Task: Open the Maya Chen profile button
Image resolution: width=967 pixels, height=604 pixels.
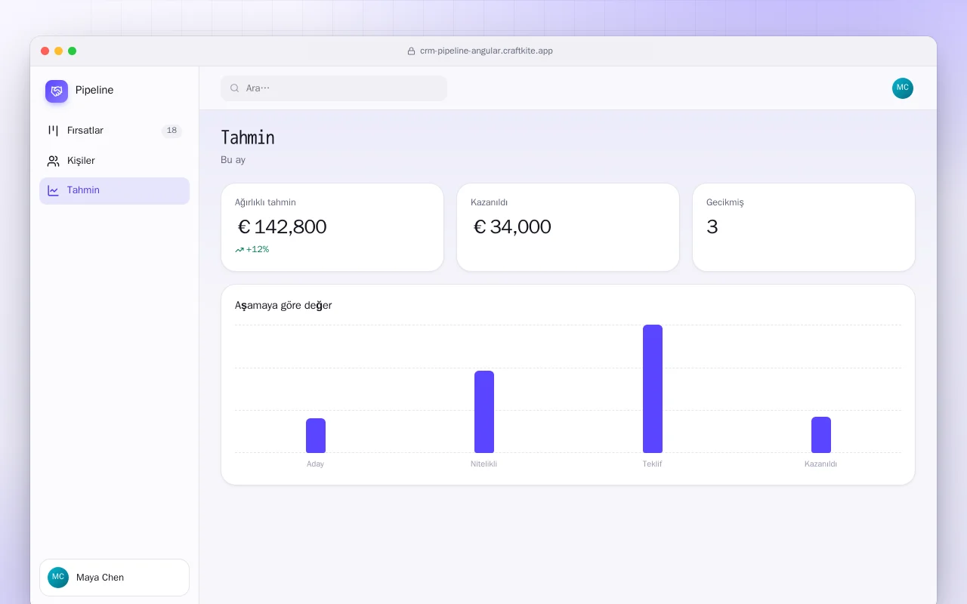Action: [x=114, y=578]
